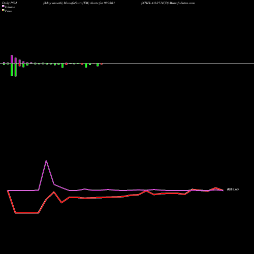Click the price value label ending 8.65
Image resolution: width=254 pixels, height=254 pixels.
click(x=233, y=189)
